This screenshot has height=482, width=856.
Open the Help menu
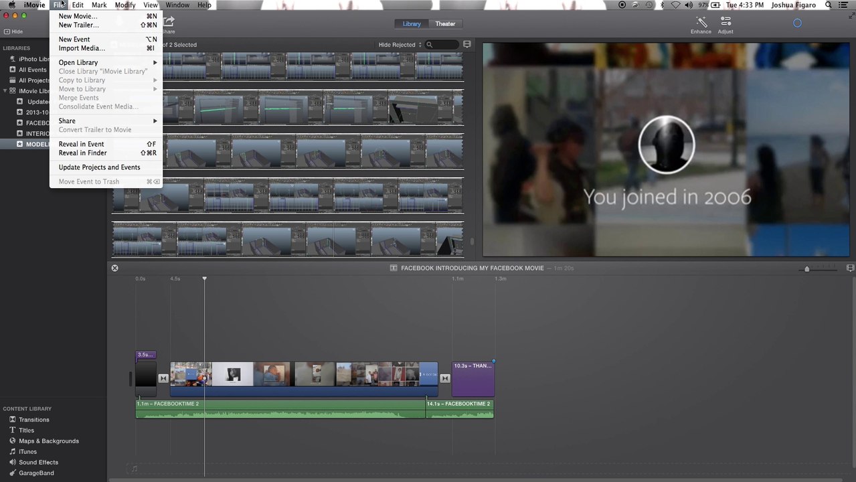point(204,5)
